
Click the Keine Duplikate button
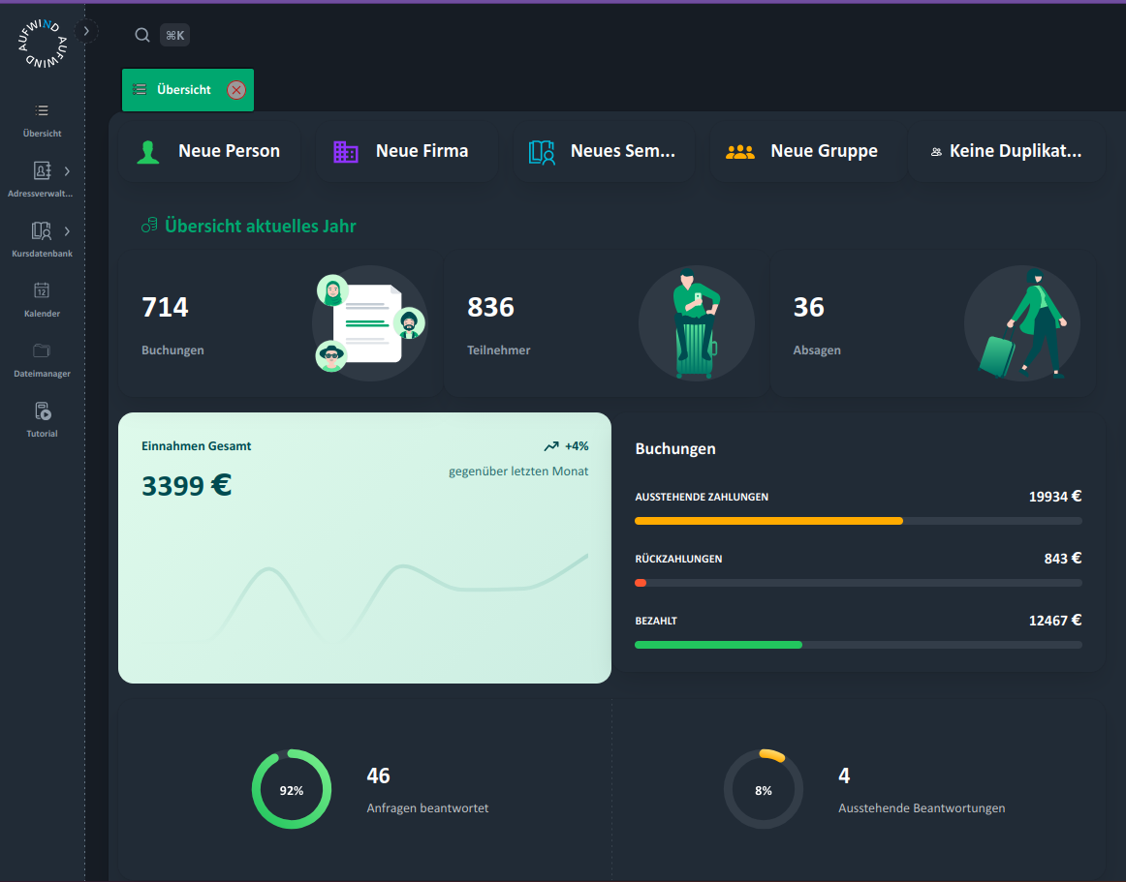coord(1006,151)
